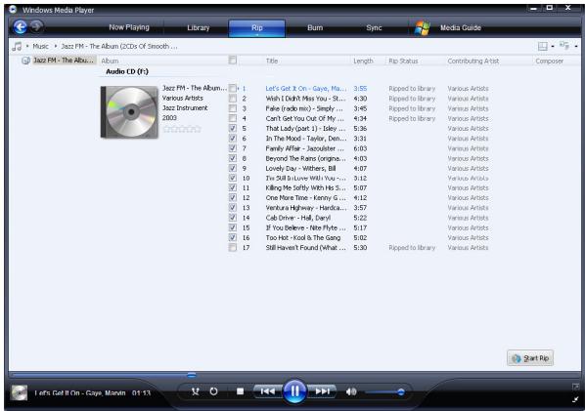
Task: Click the music note library icon
Action: [x=17, y=46]
